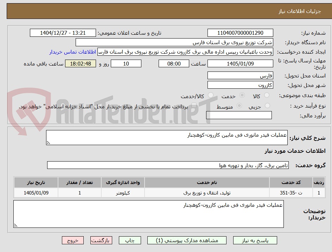Click the service name cell 'تولید، انتقال و توزیع برق'
This screenshot has height=252, width=332.
[x=207, y=193]
